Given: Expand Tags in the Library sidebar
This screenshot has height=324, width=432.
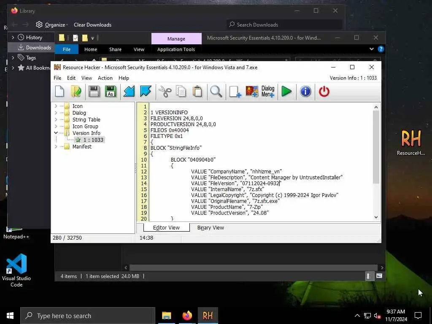Looking at the screenshot, I should pos(13,57).
